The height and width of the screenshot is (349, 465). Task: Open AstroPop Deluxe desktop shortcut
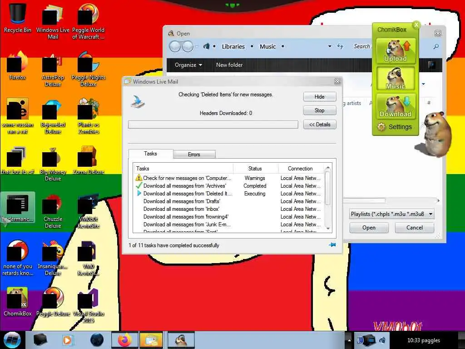pos(53,69)
